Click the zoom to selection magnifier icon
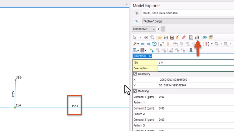Image resolution: width=234 pixels, height=131 pixels. point(152,37)
